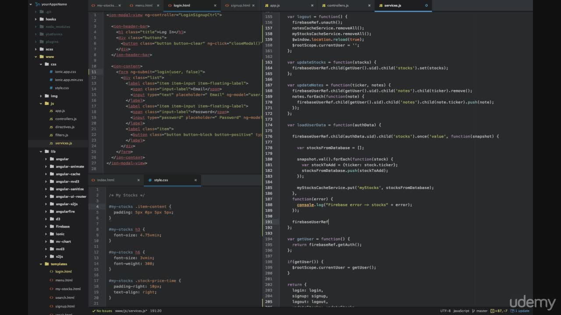Click the angularfire folder icon
561x315 pixels.
[x=51, y=211]
